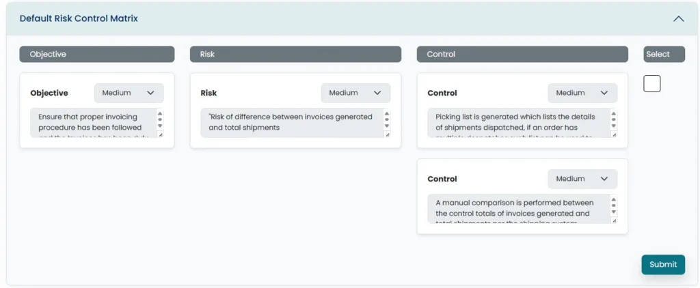Click the Risk description text area
Image resolution: width=700 pixels, height=288 pixels.
point(291,122)
